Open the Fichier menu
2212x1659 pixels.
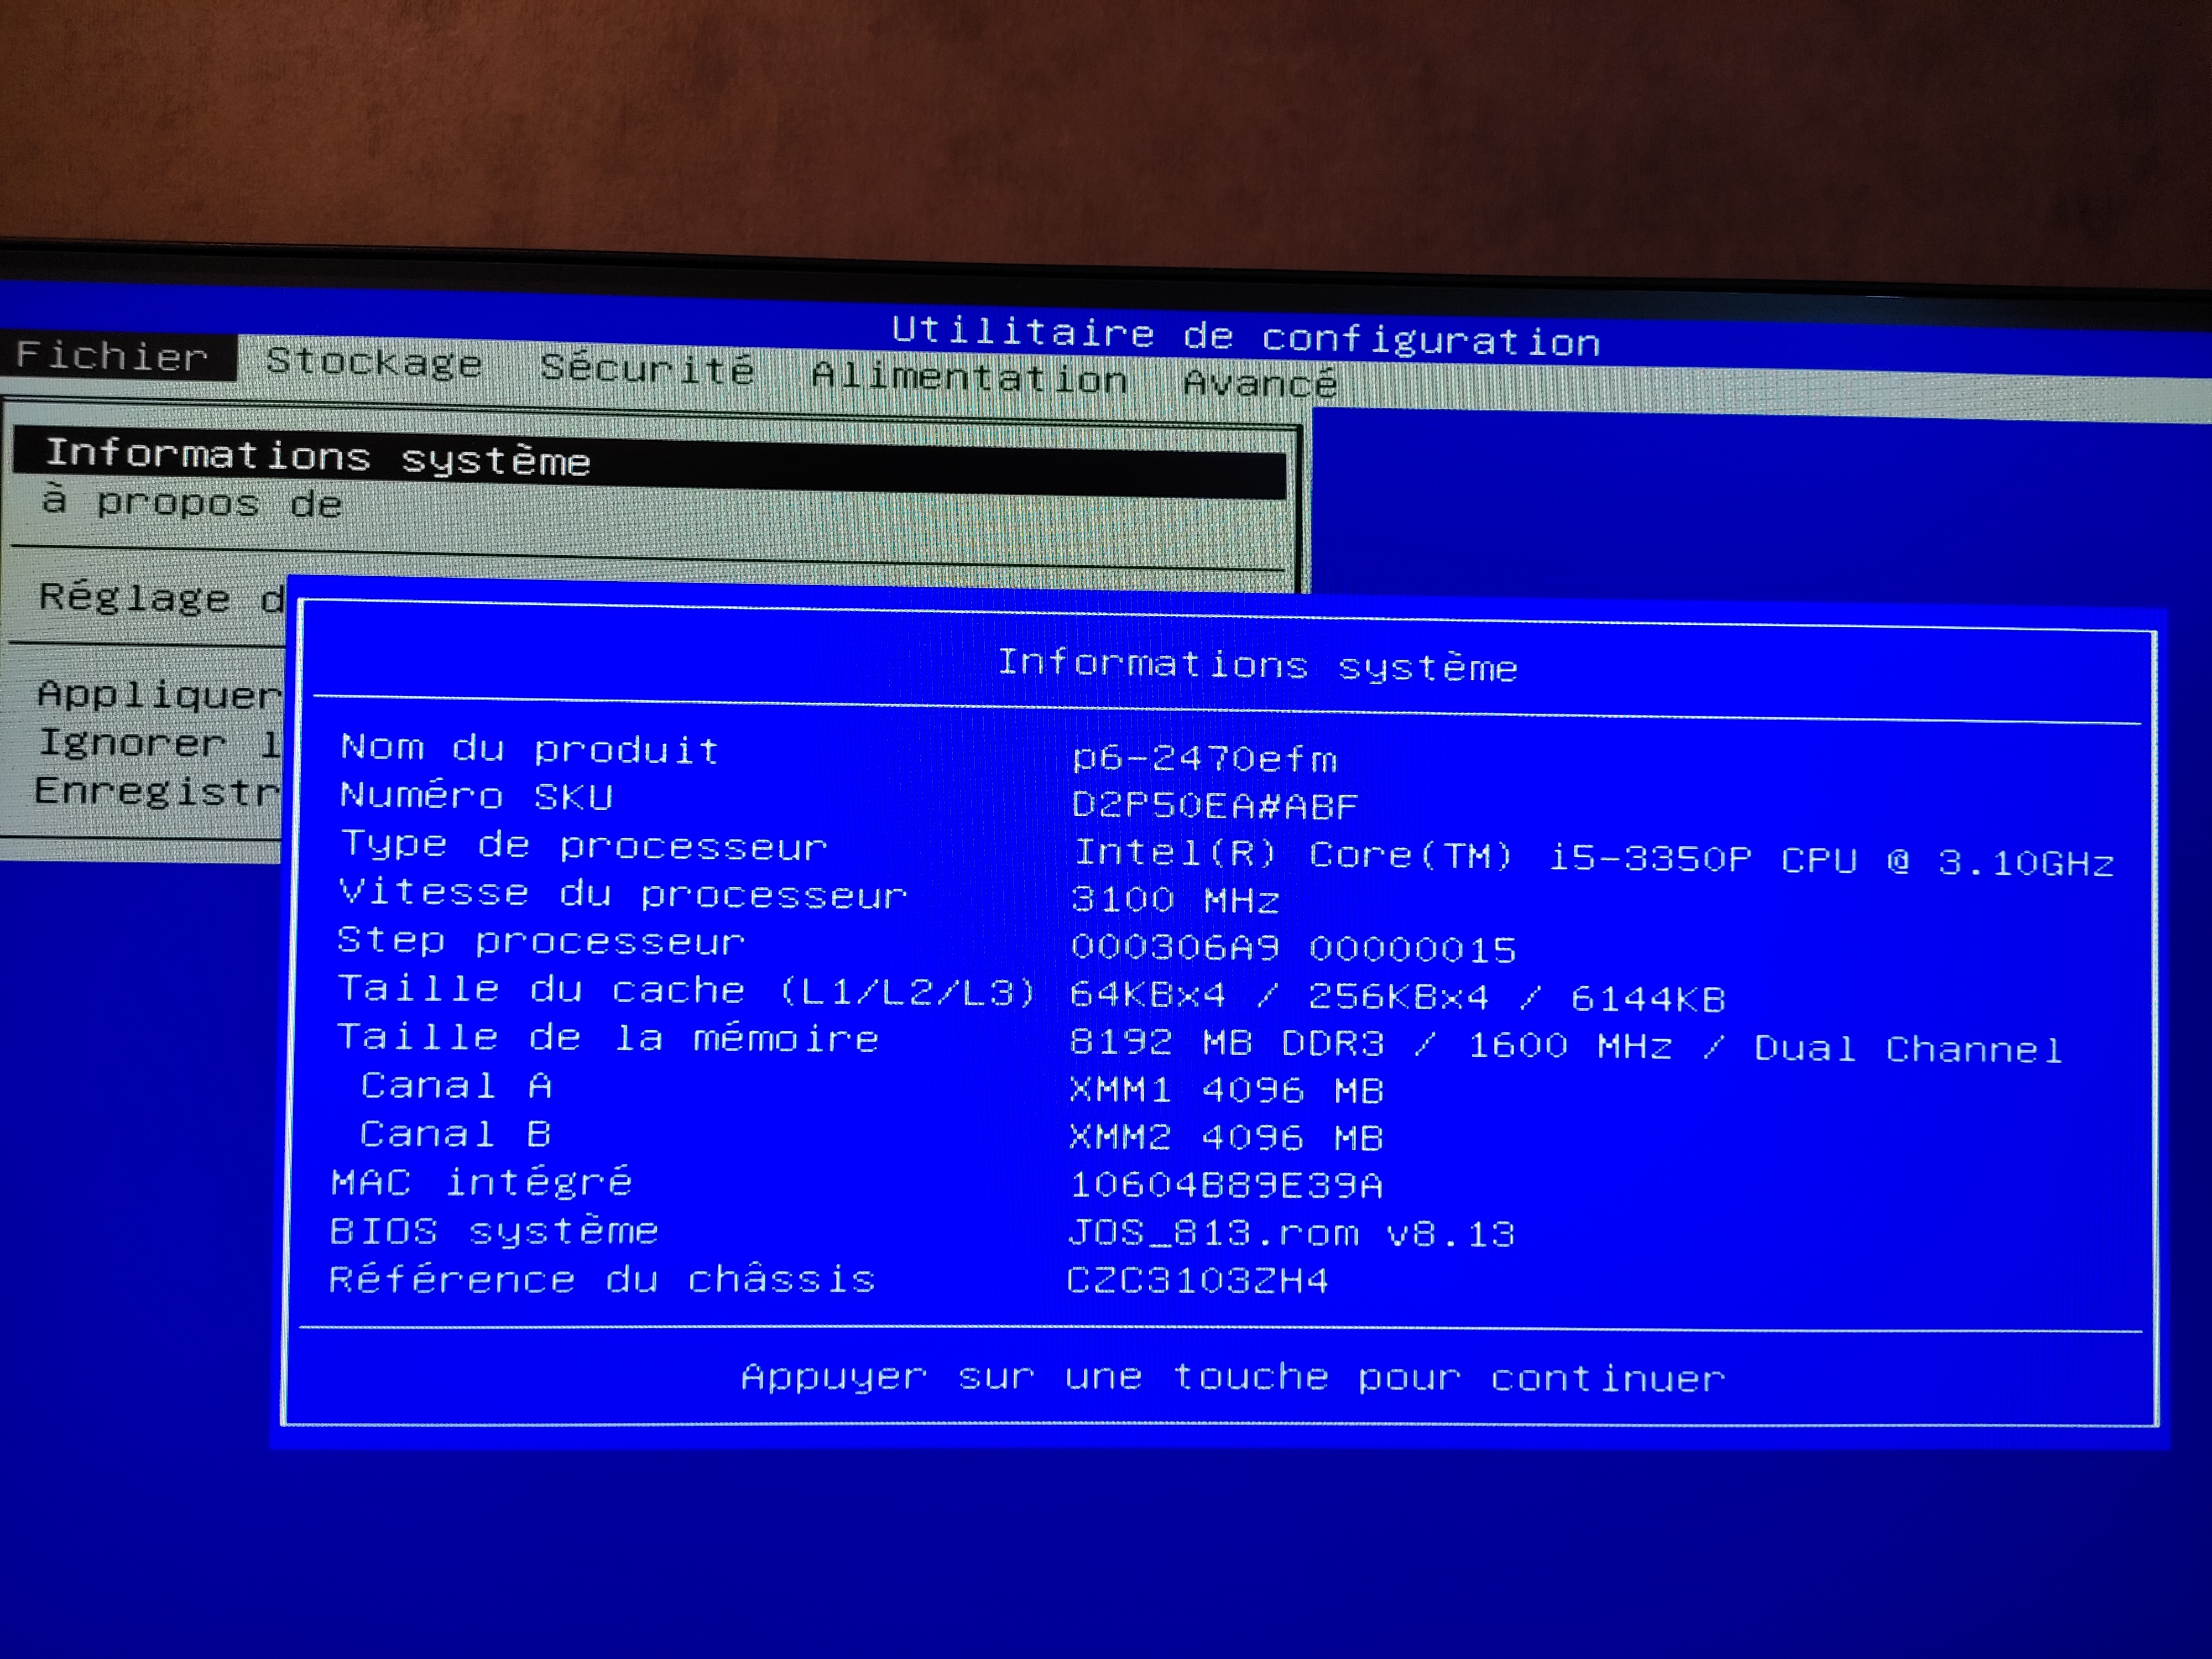(112, 357)
